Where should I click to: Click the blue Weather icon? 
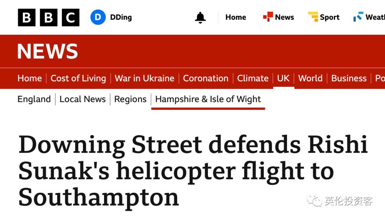coord(358,17)
